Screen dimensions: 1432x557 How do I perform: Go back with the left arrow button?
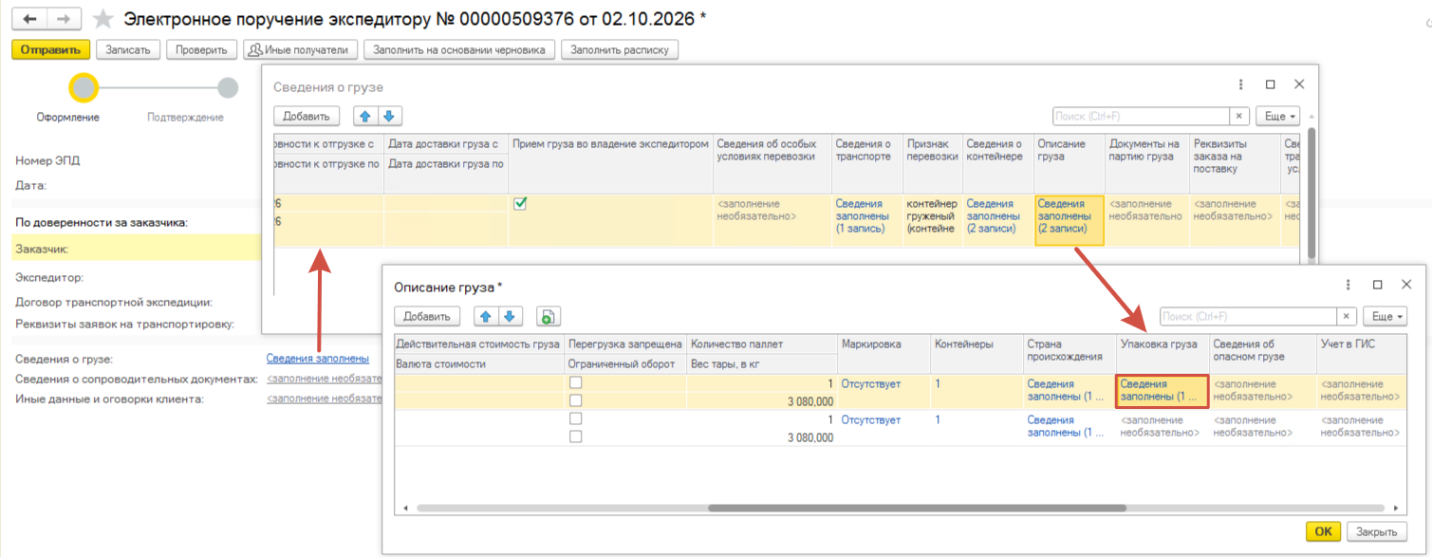[x=28, y=19]
